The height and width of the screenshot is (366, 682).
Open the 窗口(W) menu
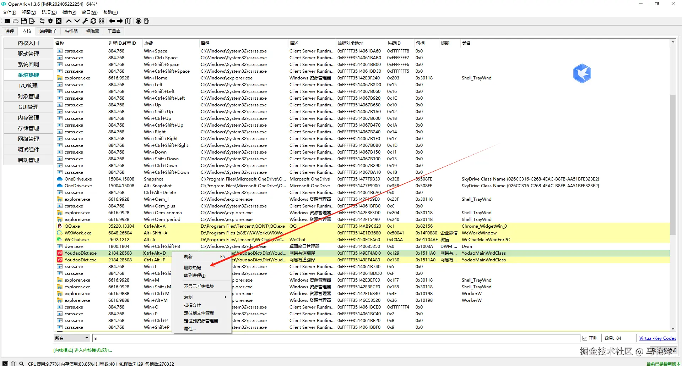pyautogui.click(x=90, y=12)
